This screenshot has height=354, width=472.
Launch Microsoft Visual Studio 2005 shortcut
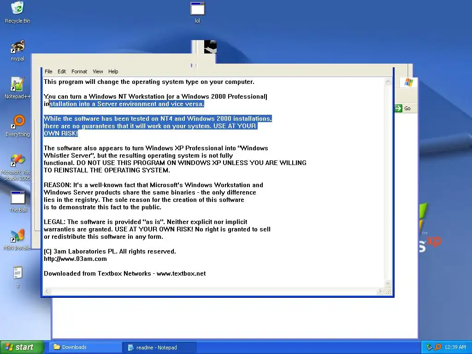[x=18, y=167]
